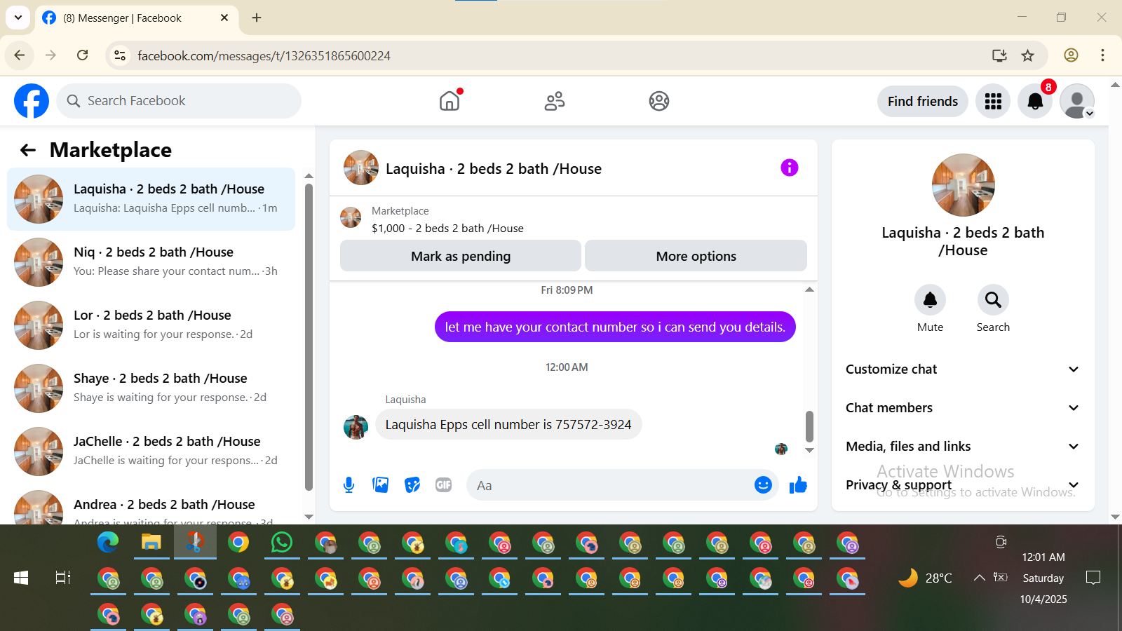Open the Windows Start menu
This screenshot has height=631, width=1122.
point(21,578)
